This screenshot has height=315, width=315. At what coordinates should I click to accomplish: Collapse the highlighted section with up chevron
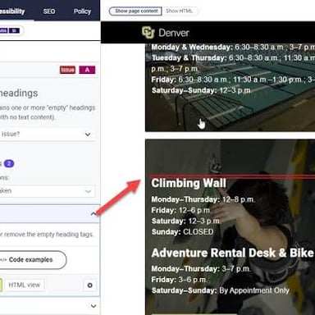(94, 214)
